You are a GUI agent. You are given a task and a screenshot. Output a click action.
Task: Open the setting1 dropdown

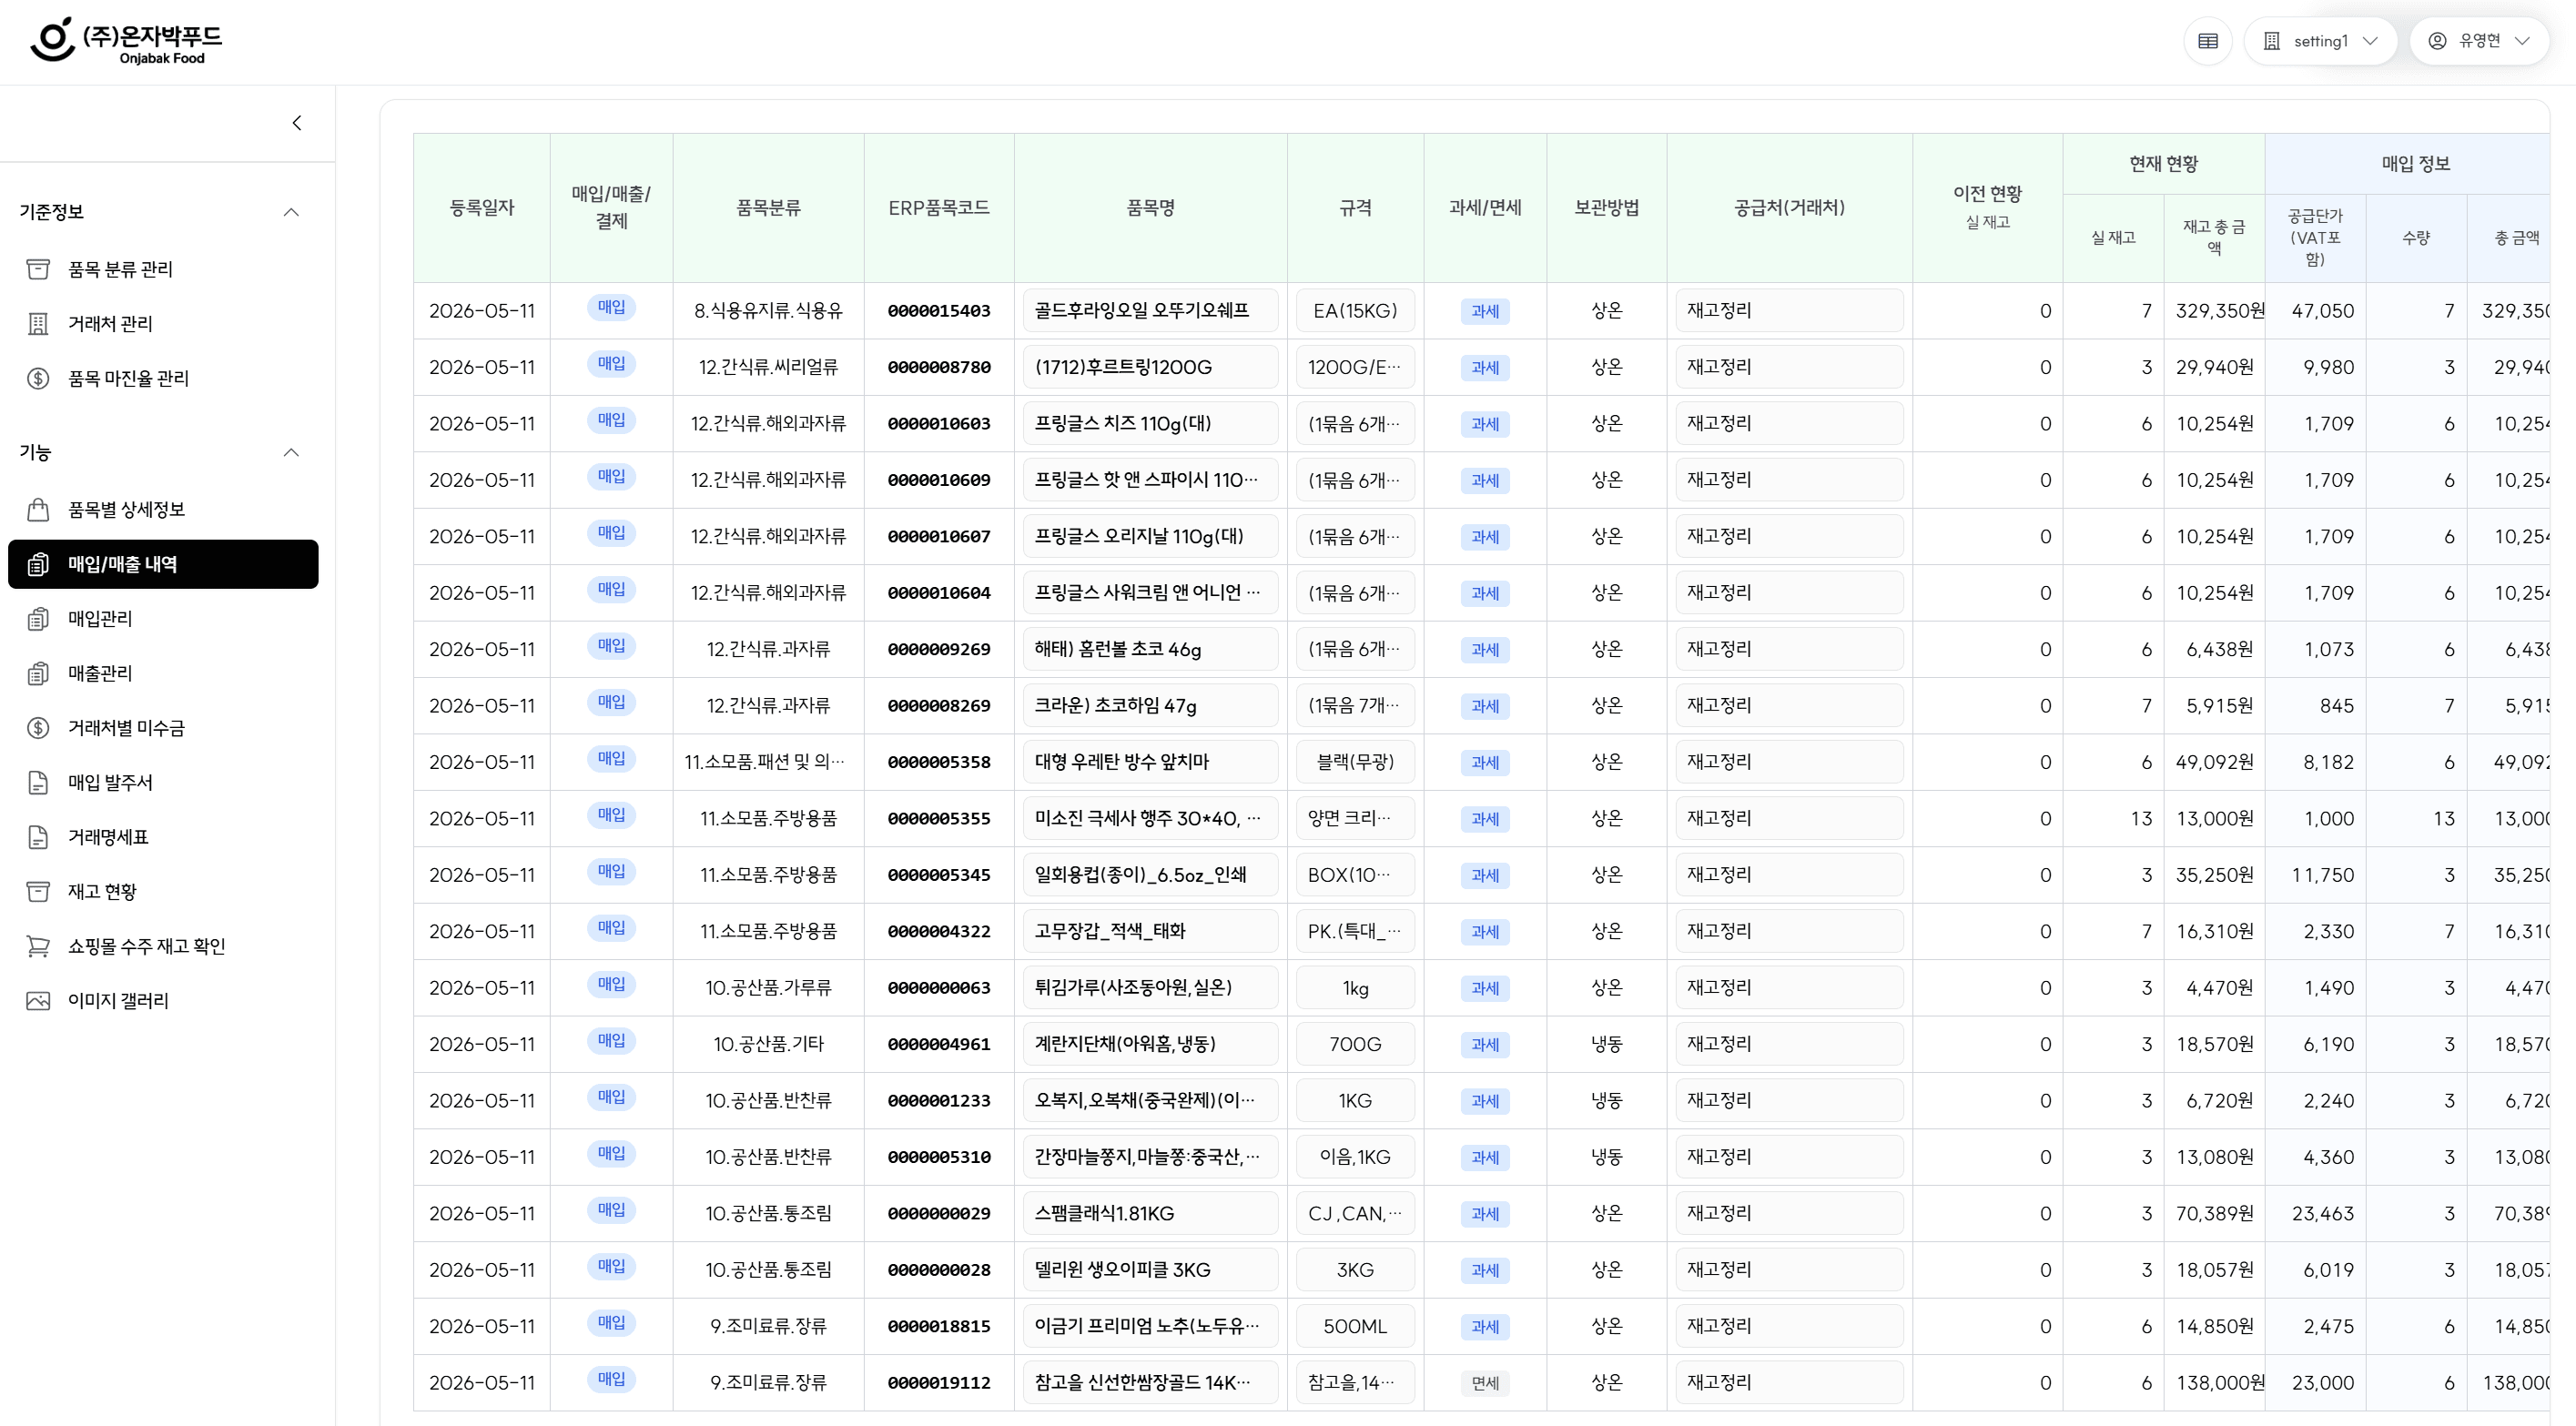point(2320,41)
